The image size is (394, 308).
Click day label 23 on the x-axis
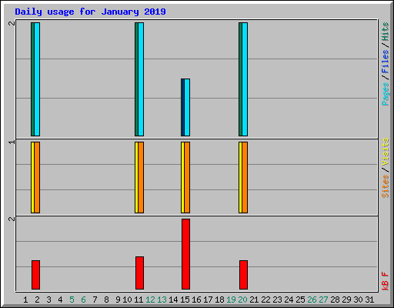click(x=277, y=300)
